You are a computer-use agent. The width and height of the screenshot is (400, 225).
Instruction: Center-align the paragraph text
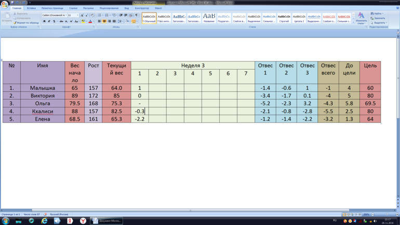click(104, 21)
